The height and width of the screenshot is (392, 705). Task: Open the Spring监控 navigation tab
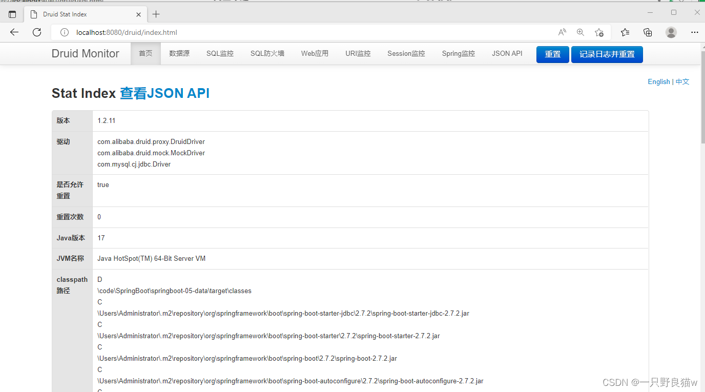(459, 53)
